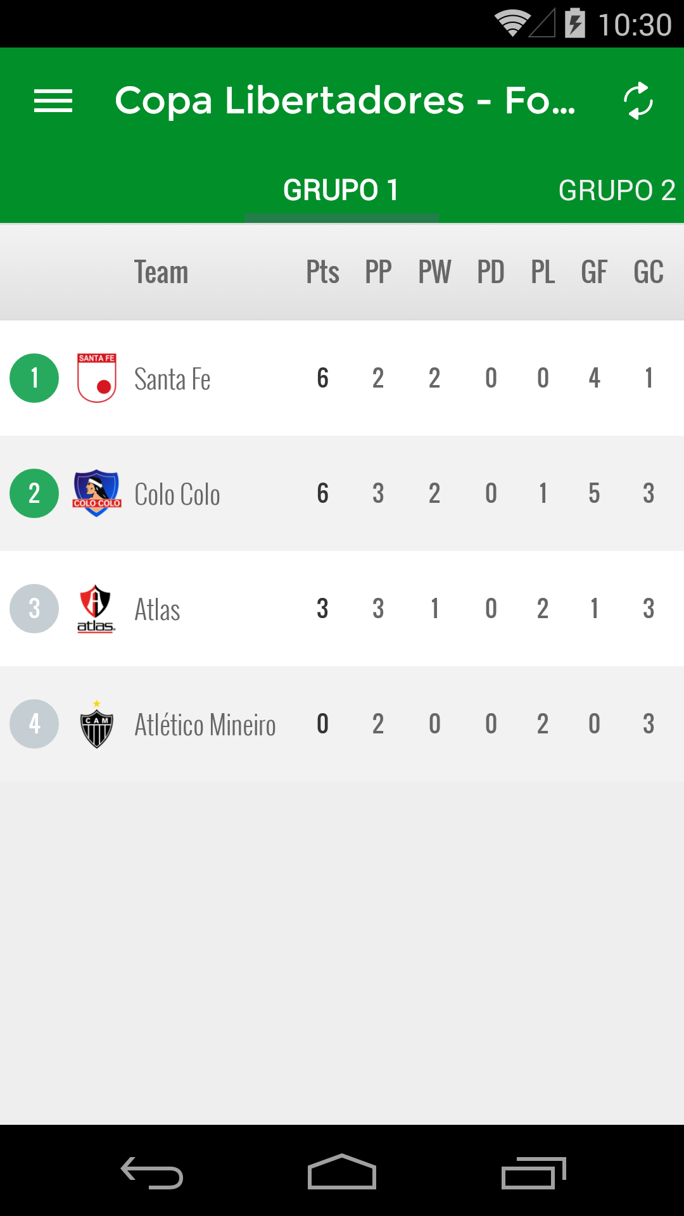
Task: Open the recent apps overview
Action: pyautogui.click(x=533, y=1173)
